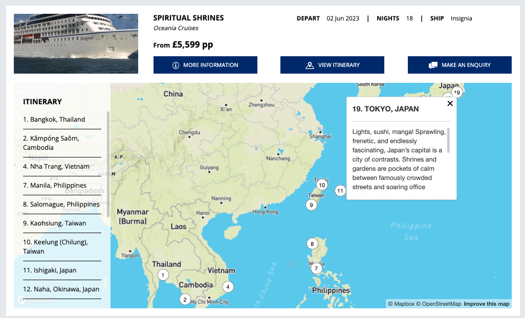The height and width of the screenshot is (318, 525).
Task: Select map marker 19 in Japan
Action: pyautogui.click(x=457, y=92)
